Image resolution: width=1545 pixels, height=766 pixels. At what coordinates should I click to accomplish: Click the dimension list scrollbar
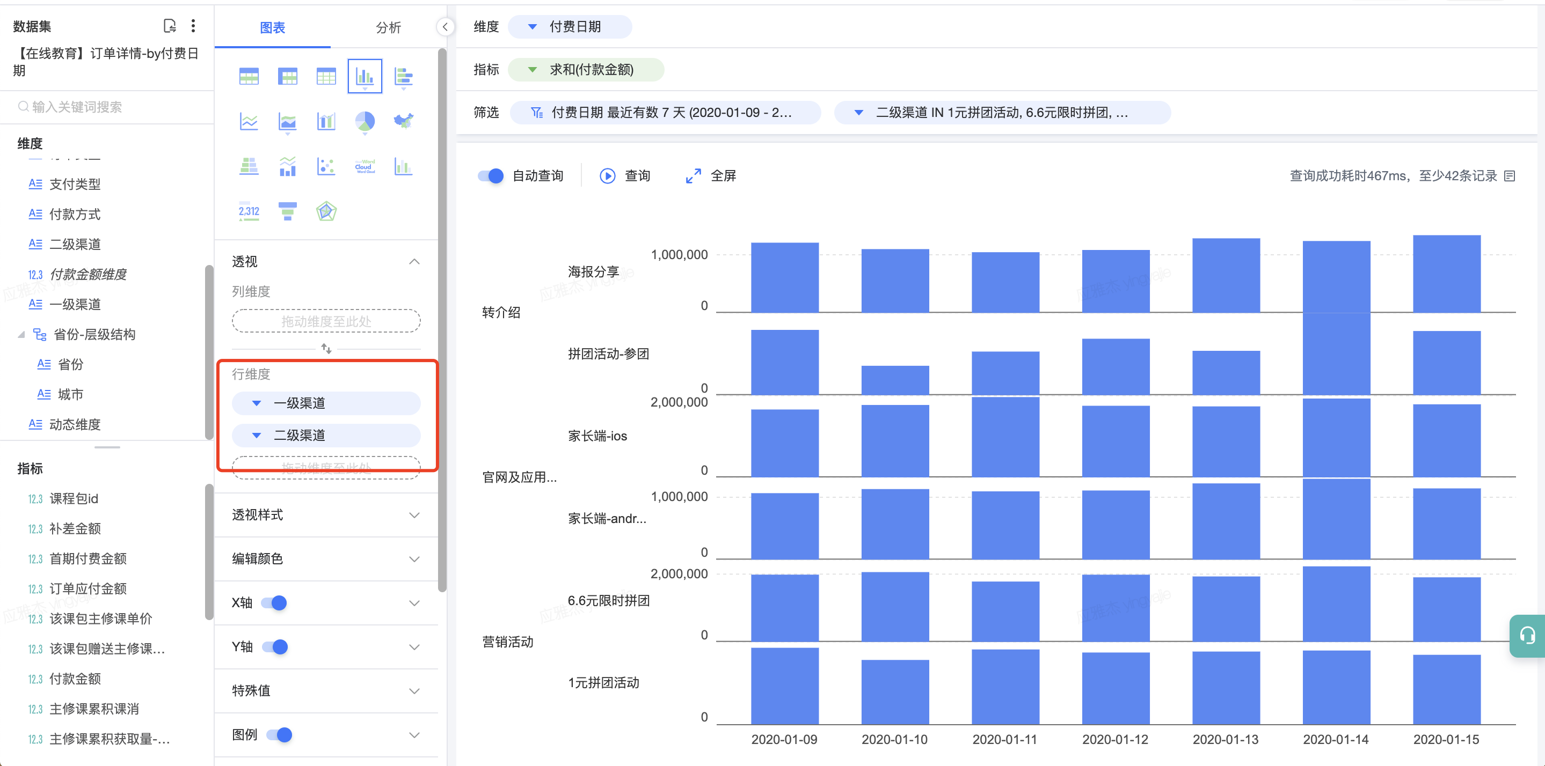coord(209,352)
